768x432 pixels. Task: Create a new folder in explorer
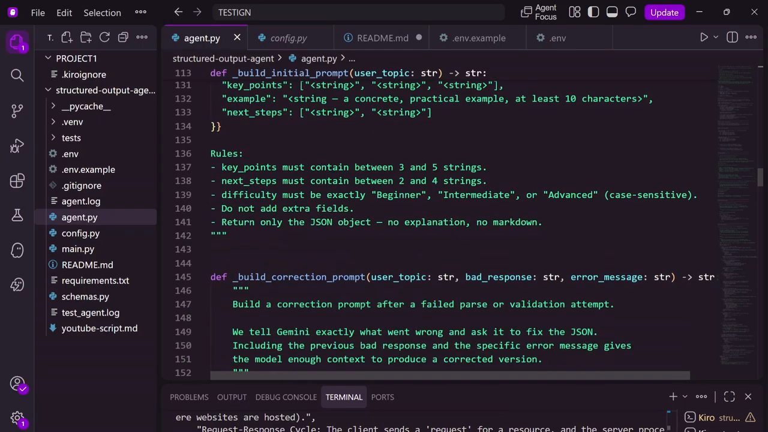tap(86, 37)
